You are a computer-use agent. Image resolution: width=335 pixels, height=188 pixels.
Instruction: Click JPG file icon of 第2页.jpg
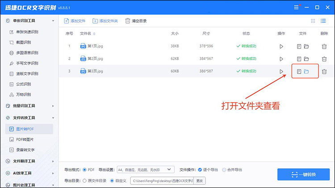tap(83, 59)
